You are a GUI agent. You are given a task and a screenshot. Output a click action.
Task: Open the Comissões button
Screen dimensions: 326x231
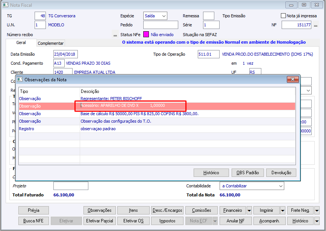pos(202,210)
